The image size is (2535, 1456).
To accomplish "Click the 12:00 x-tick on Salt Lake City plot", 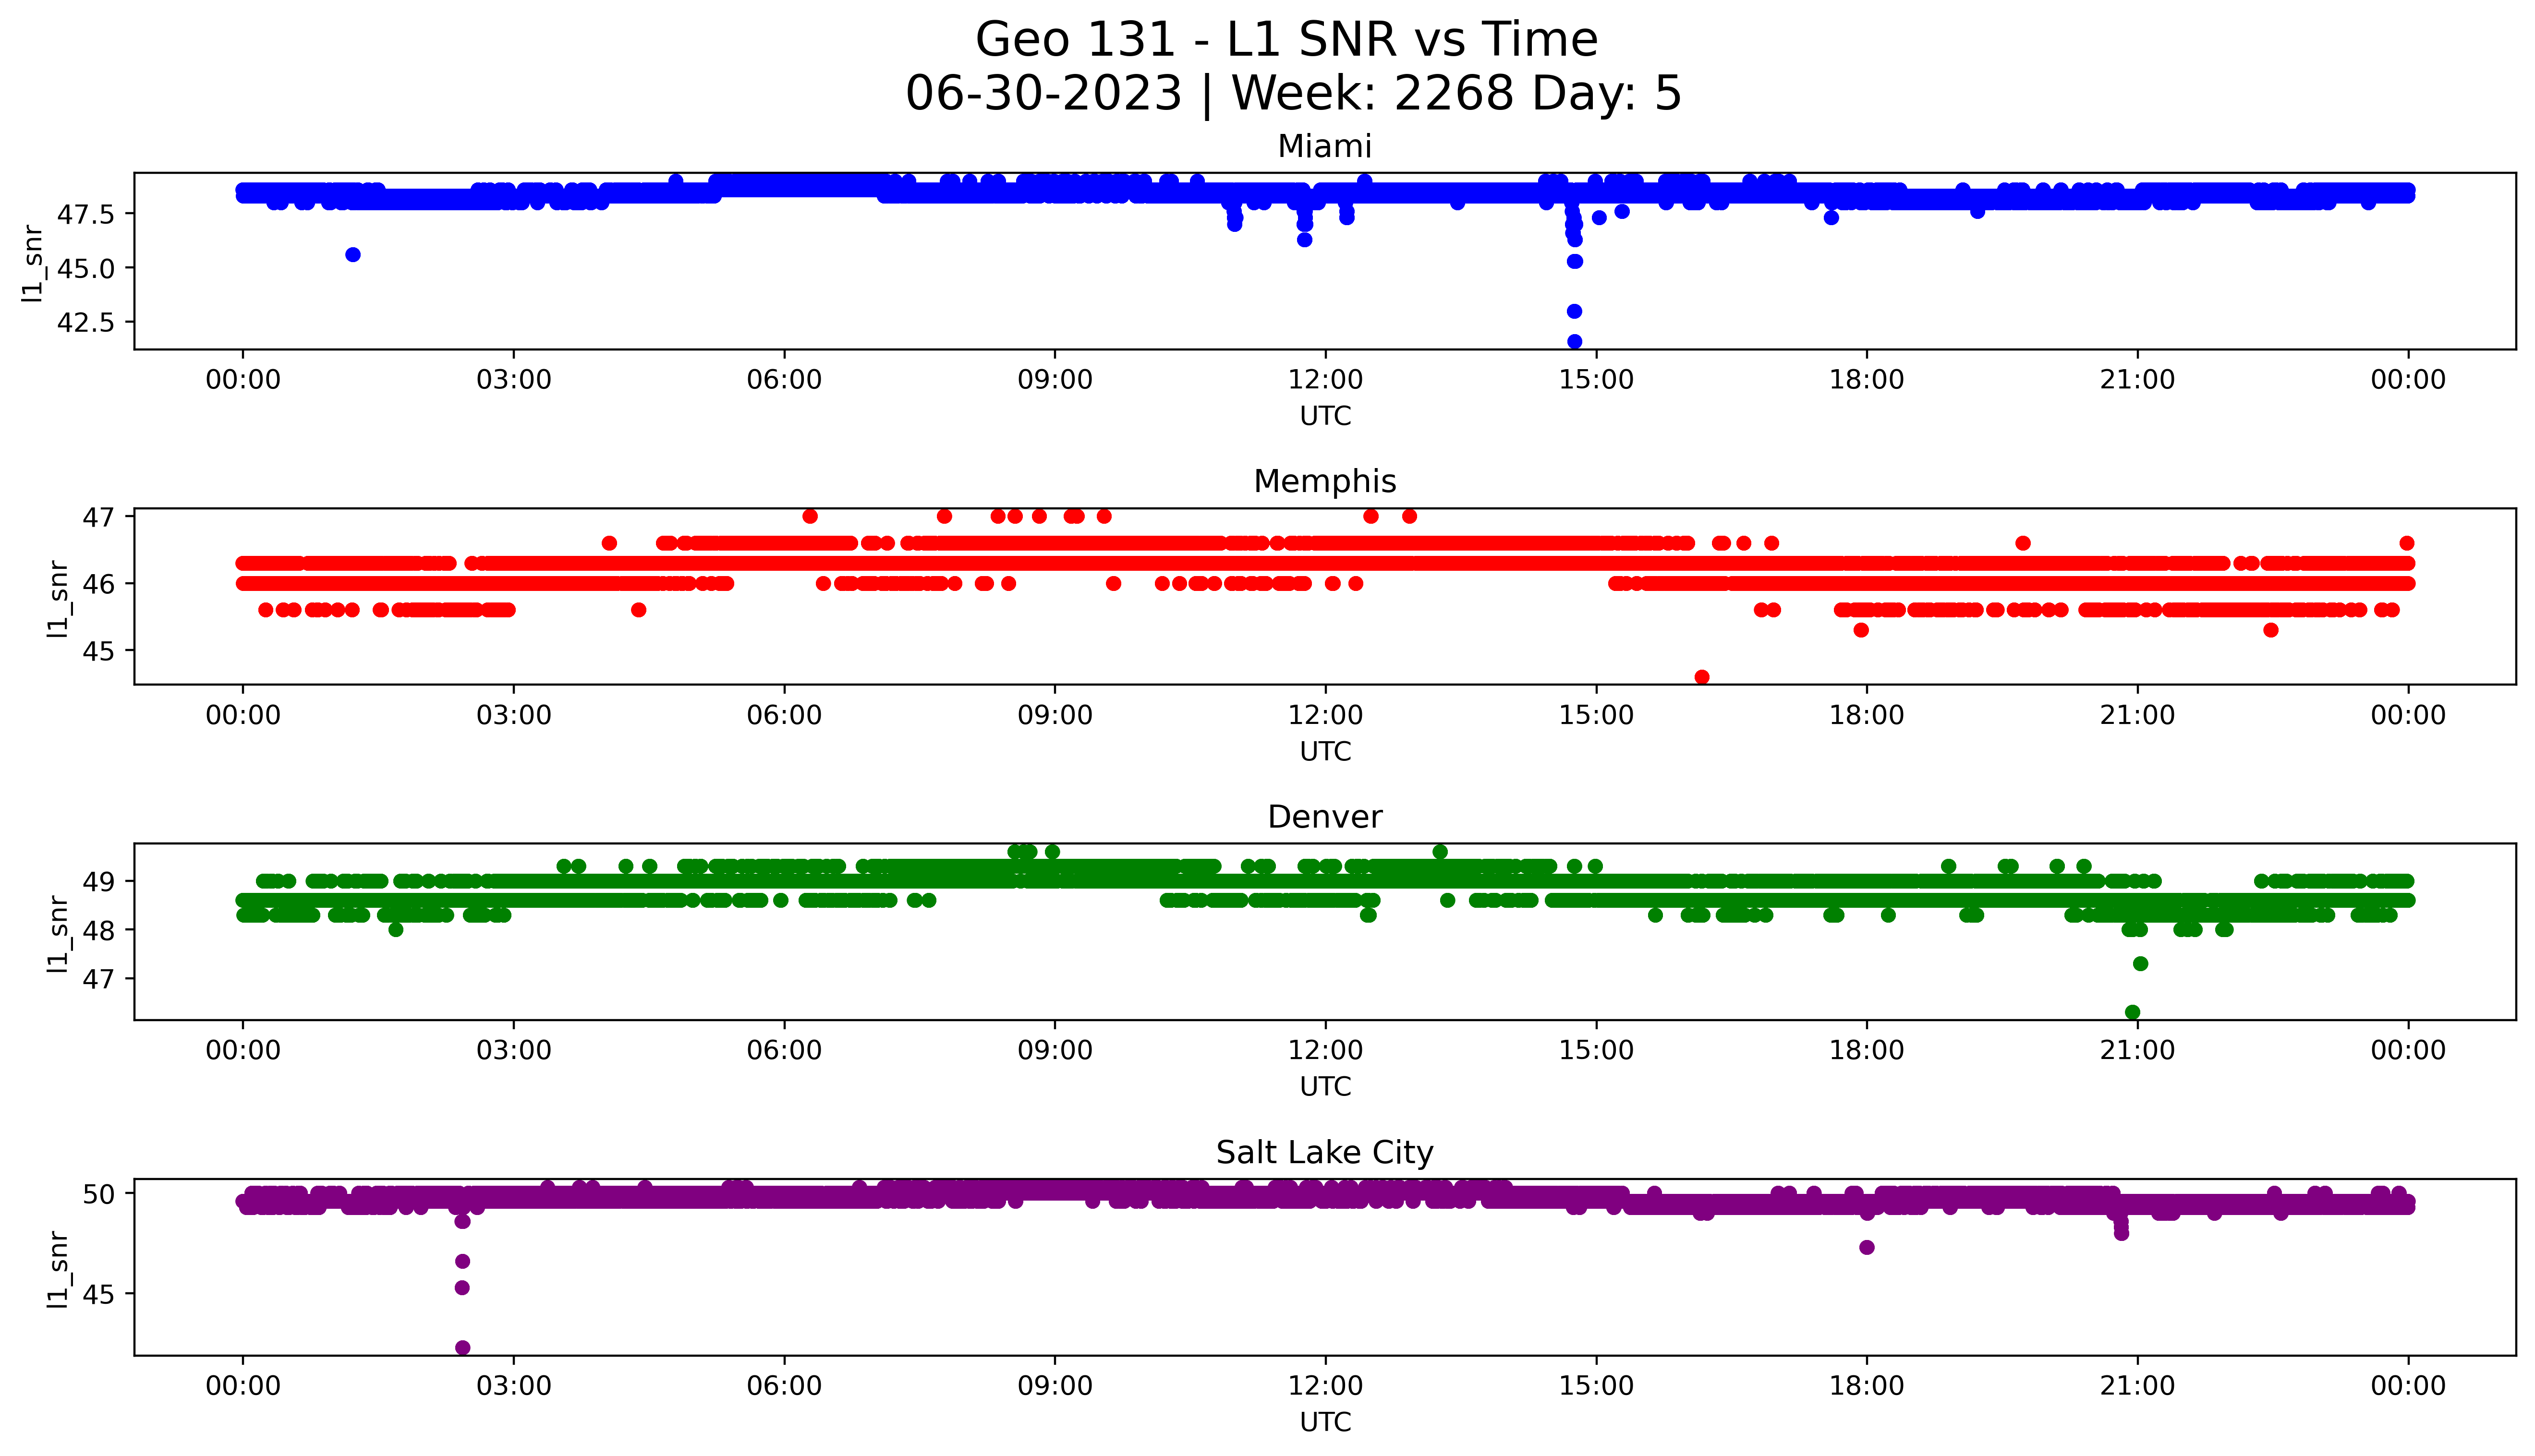I will point(1325,1386).
